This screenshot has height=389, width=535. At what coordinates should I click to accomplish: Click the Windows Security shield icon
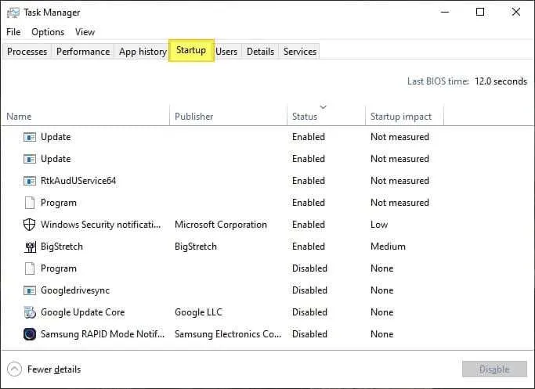[x=29, y=225]
